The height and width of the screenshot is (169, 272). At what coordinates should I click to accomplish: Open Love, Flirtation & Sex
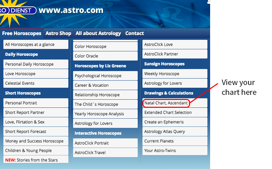tap(36, 122)
